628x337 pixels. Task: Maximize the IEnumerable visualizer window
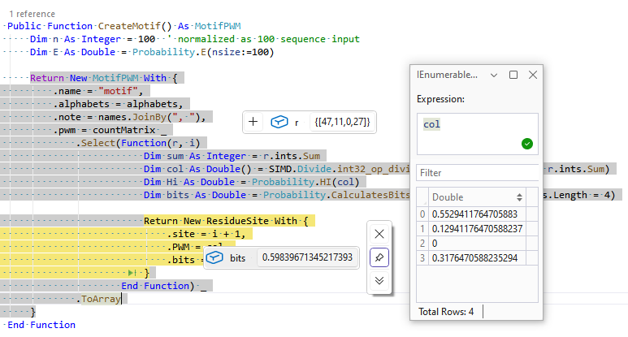click(513, 75)
